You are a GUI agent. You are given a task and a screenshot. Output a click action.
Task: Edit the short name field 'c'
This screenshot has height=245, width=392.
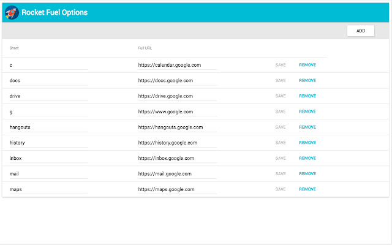point(48,65)
